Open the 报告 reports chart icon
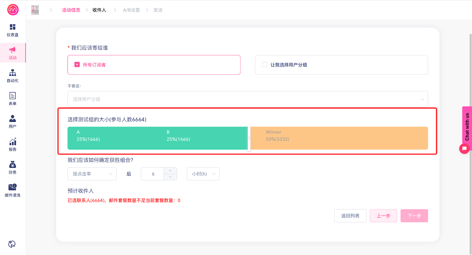472x255 pixels. [x=12, y=142]
